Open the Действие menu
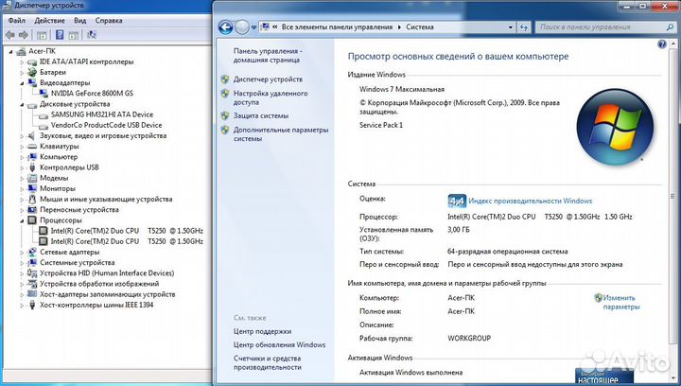The width and height of the screenshot is (681, 386). click(x=49, y=21)
